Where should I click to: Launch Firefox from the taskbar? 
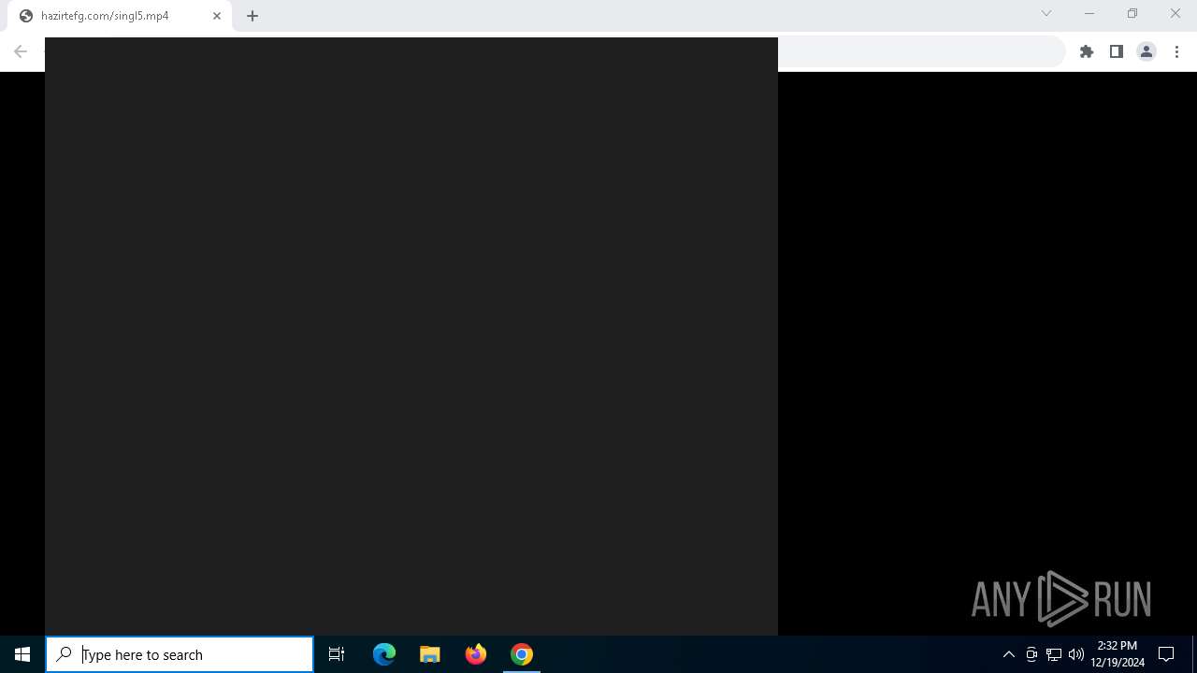pyautogui.click(x=476, y=654)
